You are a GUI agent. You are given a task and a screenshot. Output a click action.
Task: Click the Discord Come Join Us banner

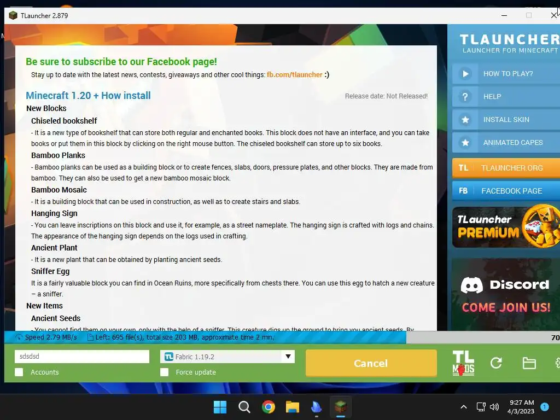[x=506, y=294]
